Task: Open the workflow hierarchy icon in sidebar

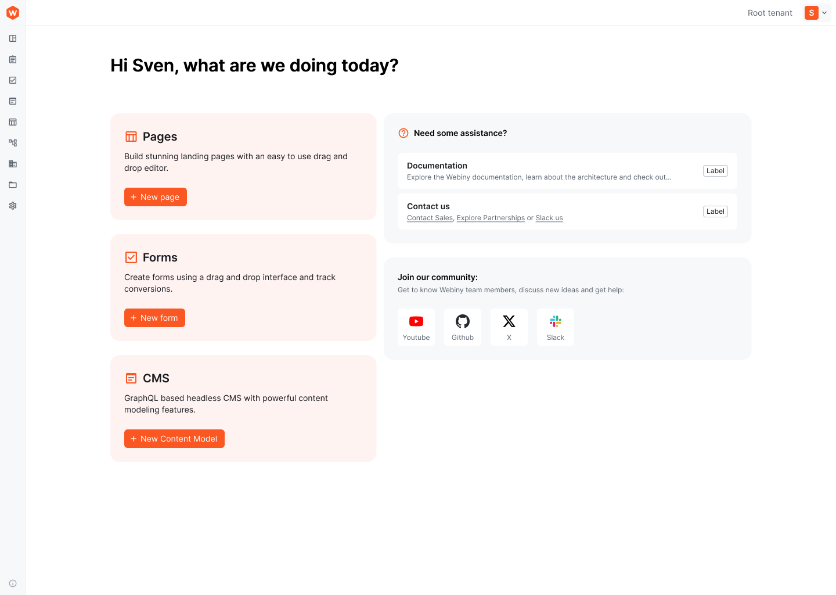Action: click(13, 143)
